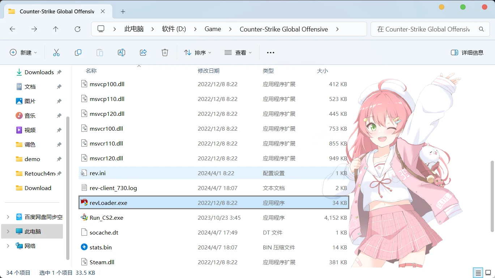Viewport: 495px width, 278px height.
Task: Select msvcr120.dll file name
Action: 106,158
